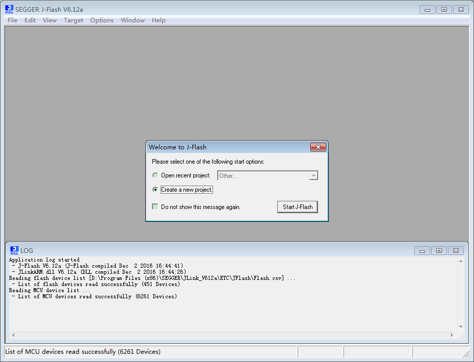
Task: Click the '6261 Devices' line in LOG window
Action: click(94, 296)
